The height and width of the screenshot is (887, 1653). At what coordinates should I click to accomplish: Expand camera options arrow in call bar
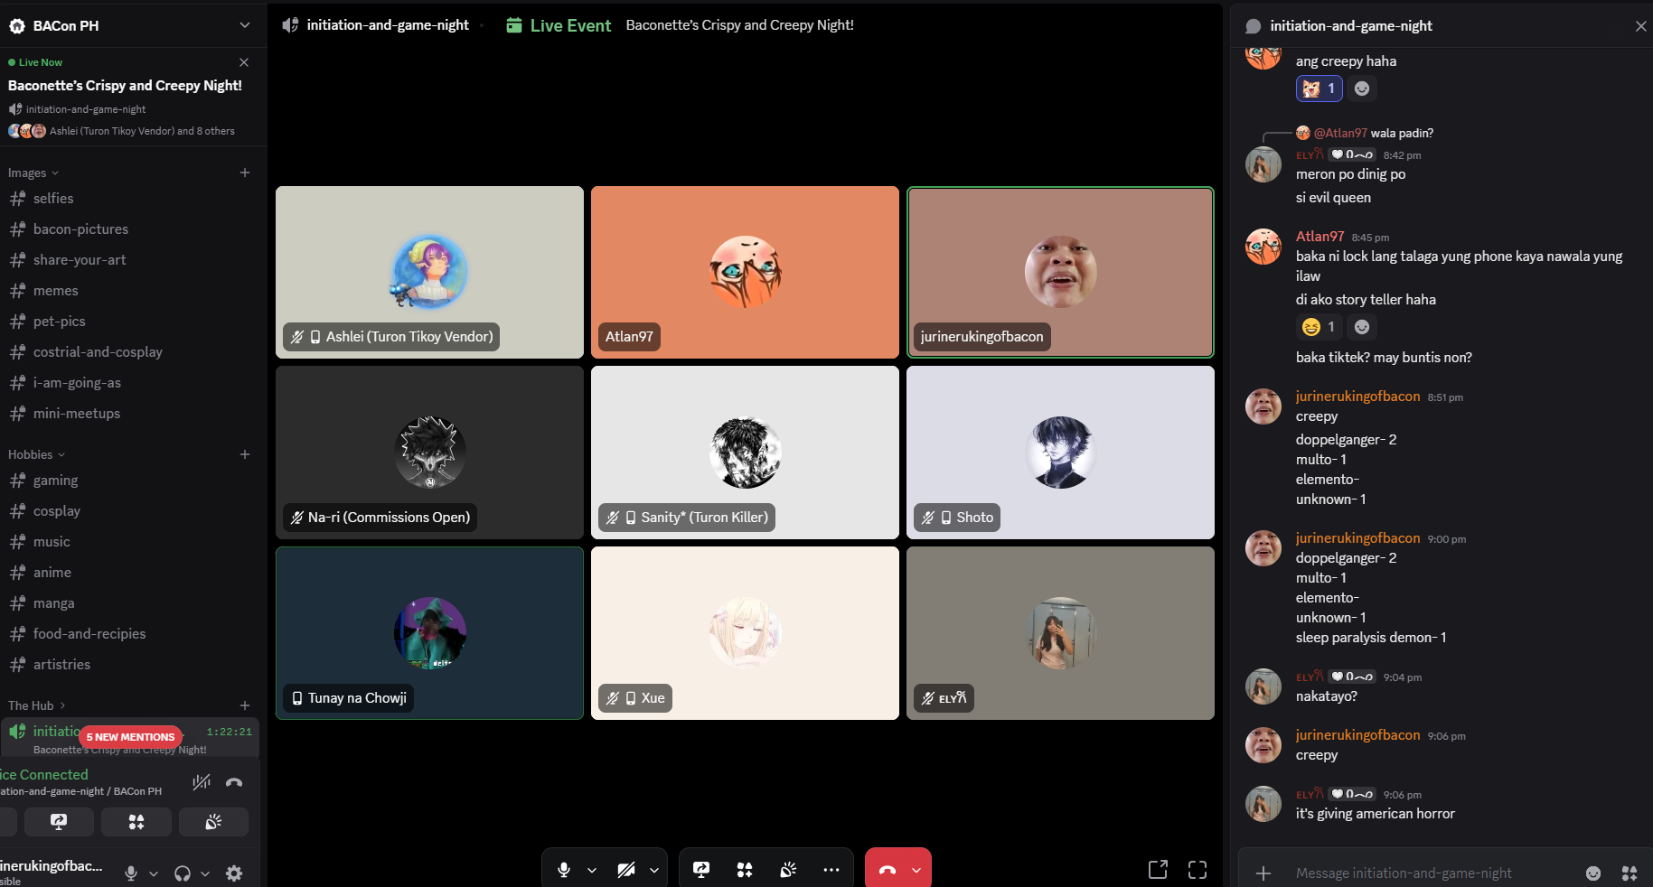654,871
